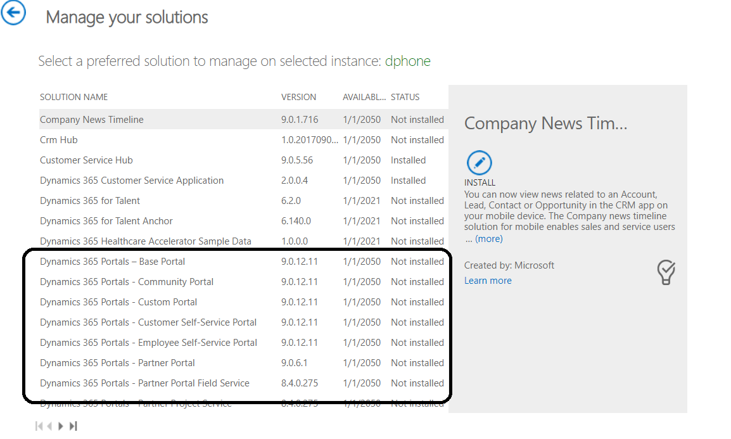Jump to last page of solutions
This screenshot has height=439, width=731.
[73, 426]
